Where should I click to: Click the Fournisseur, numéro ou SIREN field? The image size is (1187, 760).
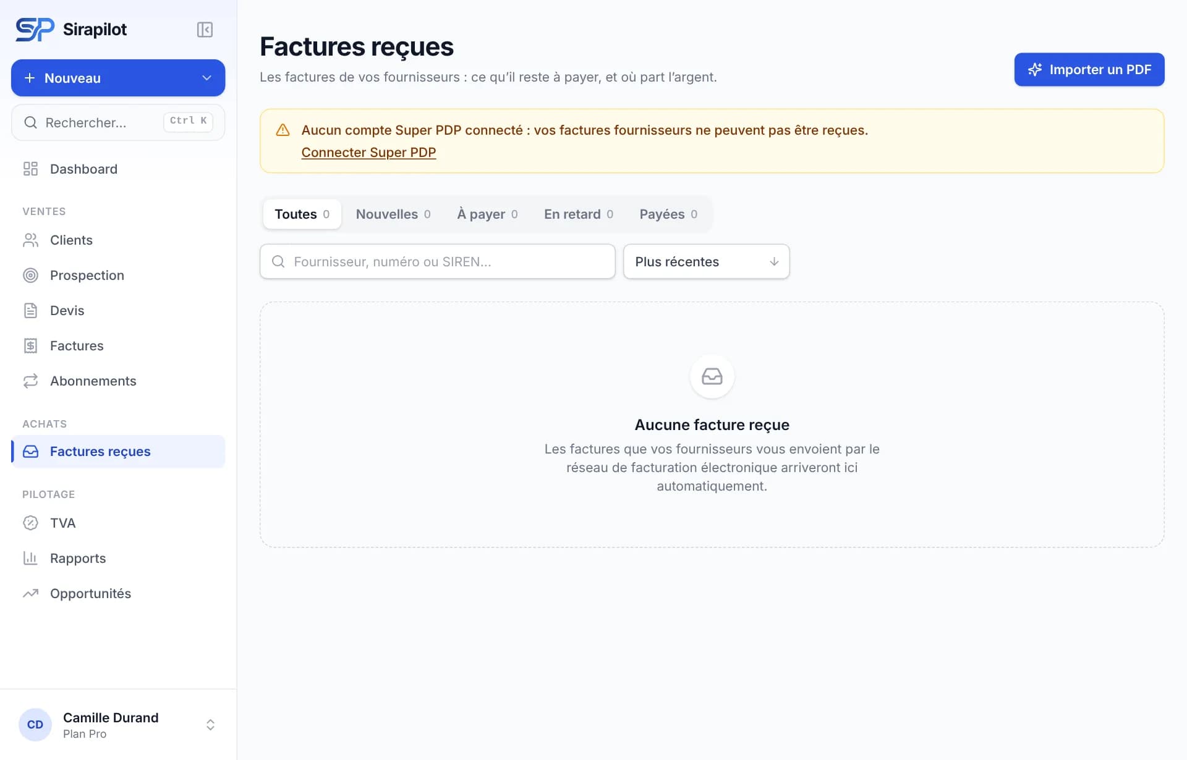click(x=437, y=261)
